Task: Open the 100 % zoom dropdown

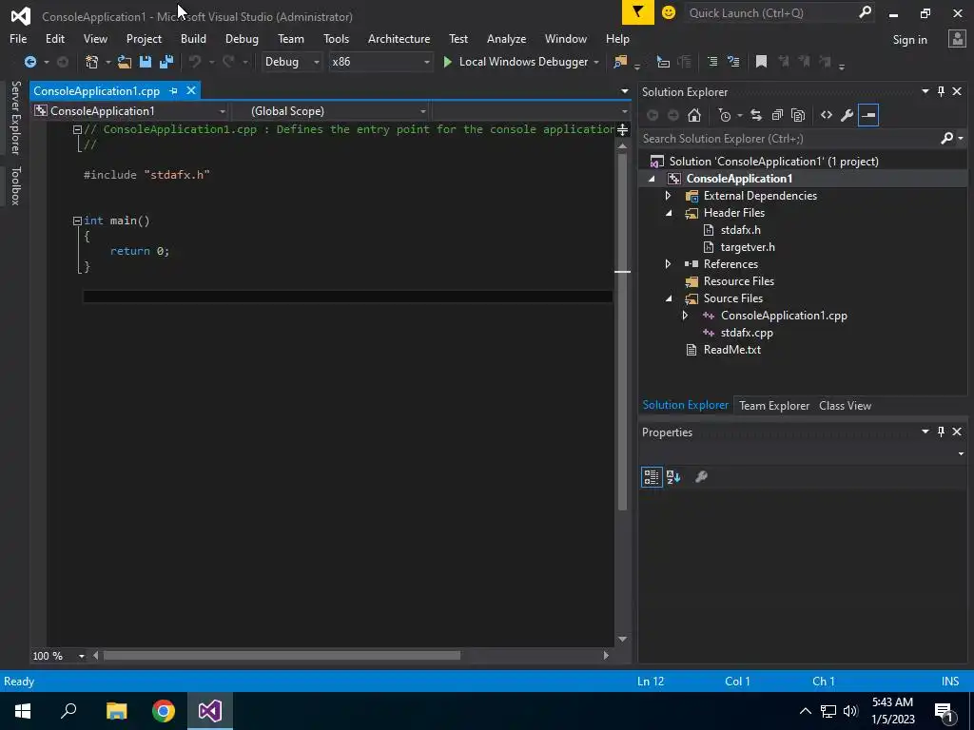Action: (82, 656)
